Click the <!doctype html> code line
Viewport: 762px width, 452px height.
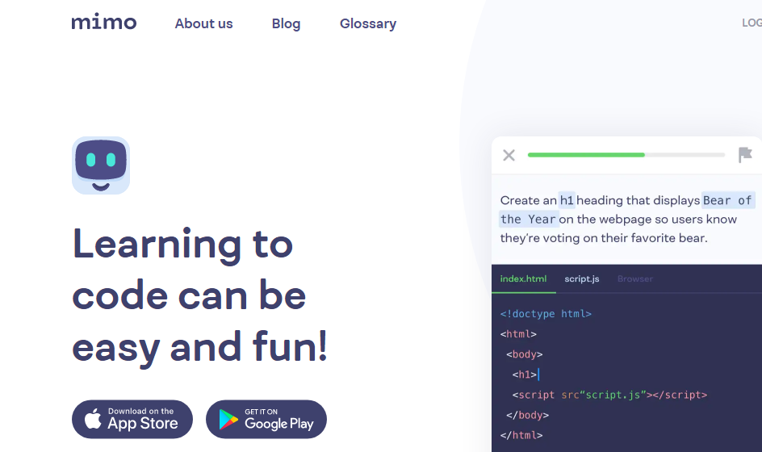coord(546,314)
